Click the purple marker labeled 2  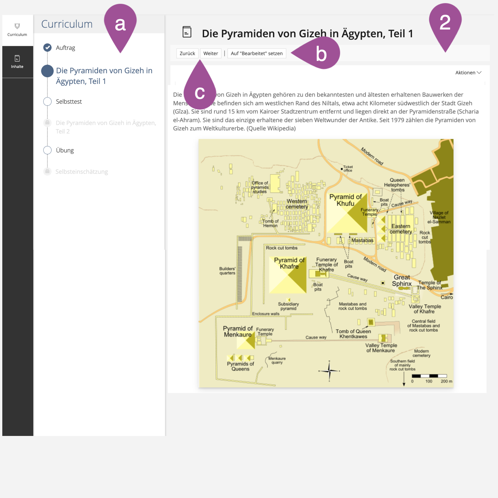(x=445, y=23)
